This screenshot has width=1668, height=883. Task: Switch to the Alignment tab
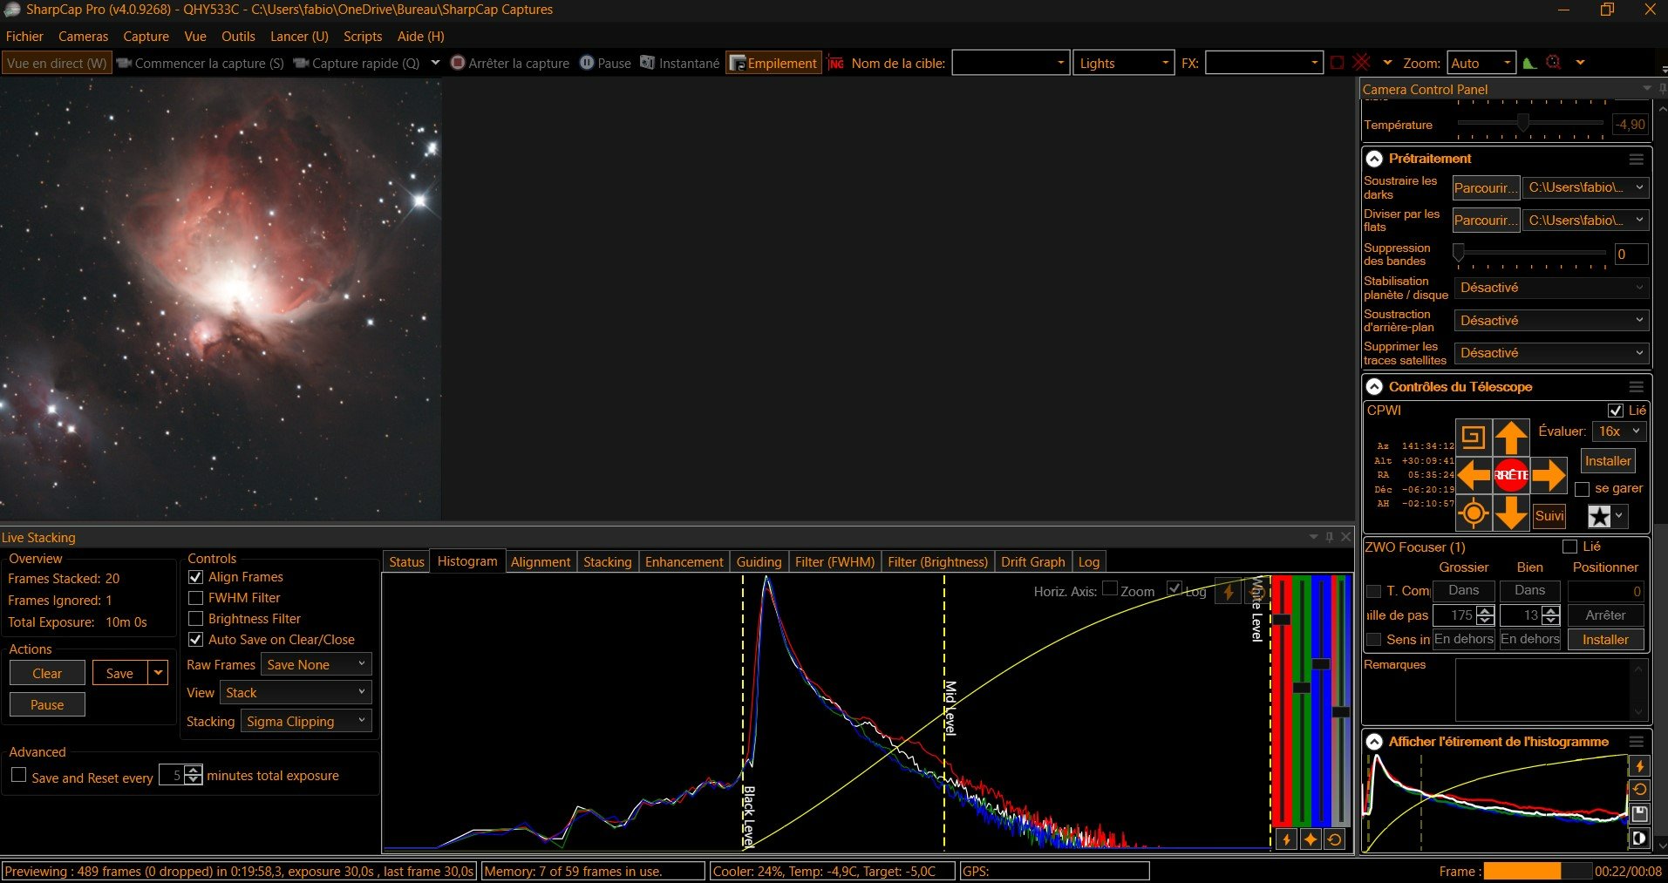[x=541, y=562]
